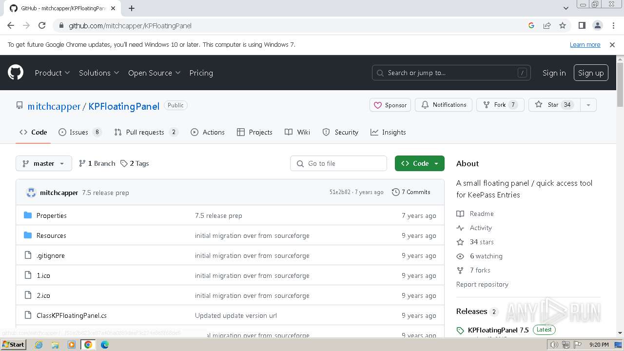Open ClassKPFloatingPanel.cs file
The height and width of the screenshot is (351, 624).
[x=72, y=315]
